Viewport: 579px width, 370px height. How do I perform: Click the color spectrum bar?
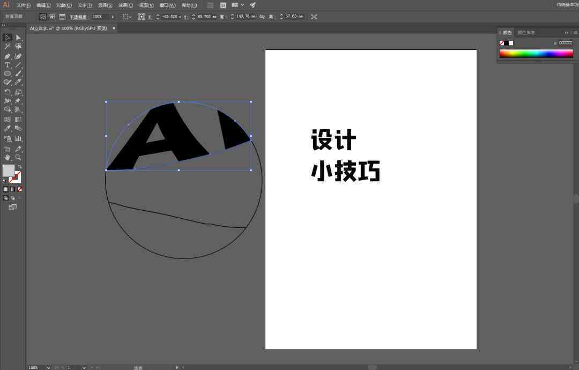pyautogui.click(x=536, y=54)
